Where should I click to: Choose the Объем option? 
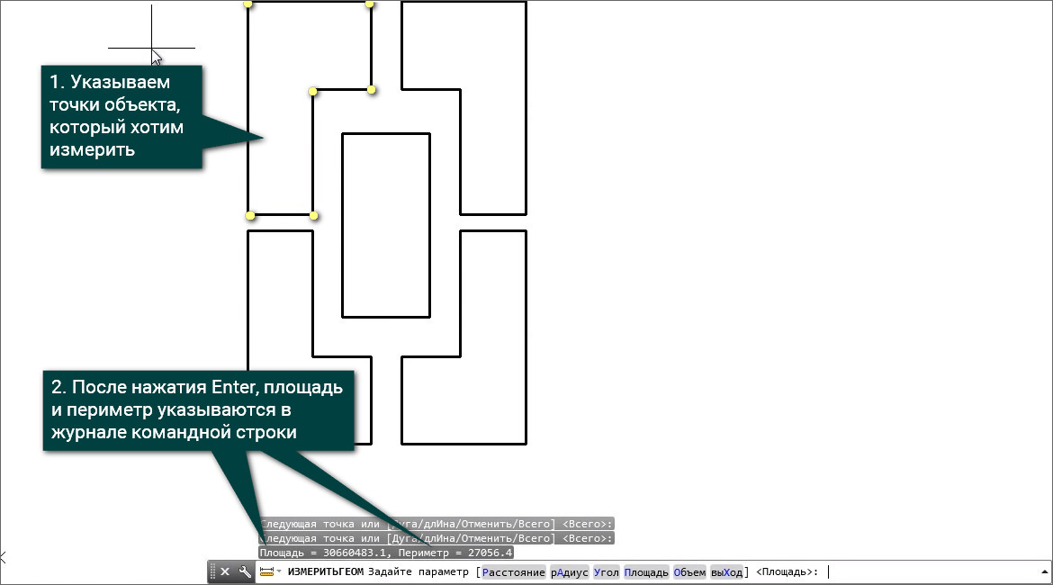click(689, 572)
